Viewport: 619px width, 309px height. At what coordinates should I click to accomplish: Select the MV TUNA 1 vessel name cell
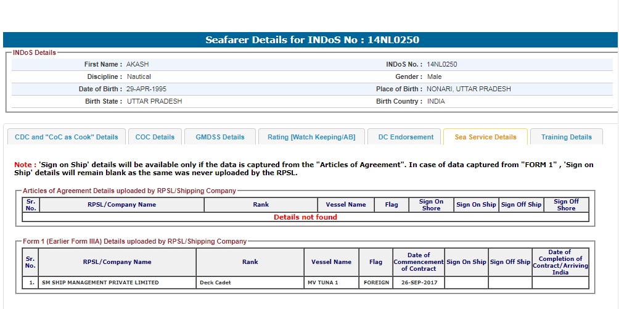pyautogui.click(x=324, y=282)
